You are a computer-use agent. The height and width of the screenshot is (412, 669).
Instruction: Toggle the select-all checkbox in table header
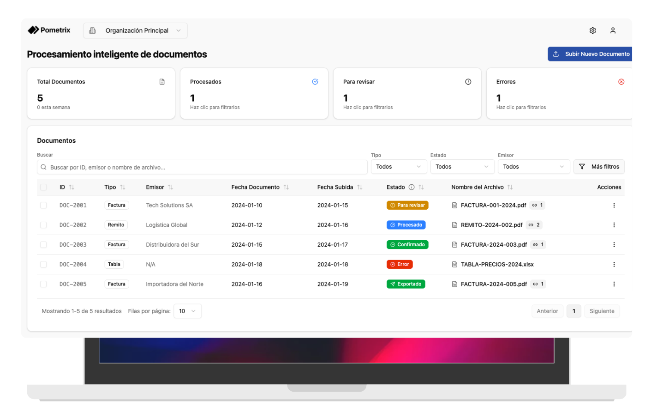pos(43,187)
